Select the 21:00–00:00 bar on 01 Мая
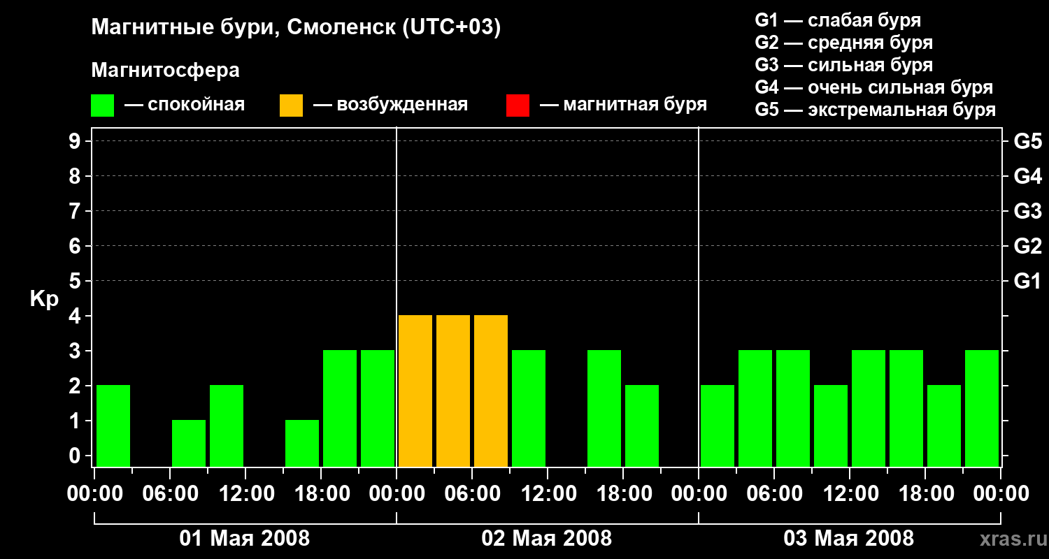 click(x=378, y=408)
